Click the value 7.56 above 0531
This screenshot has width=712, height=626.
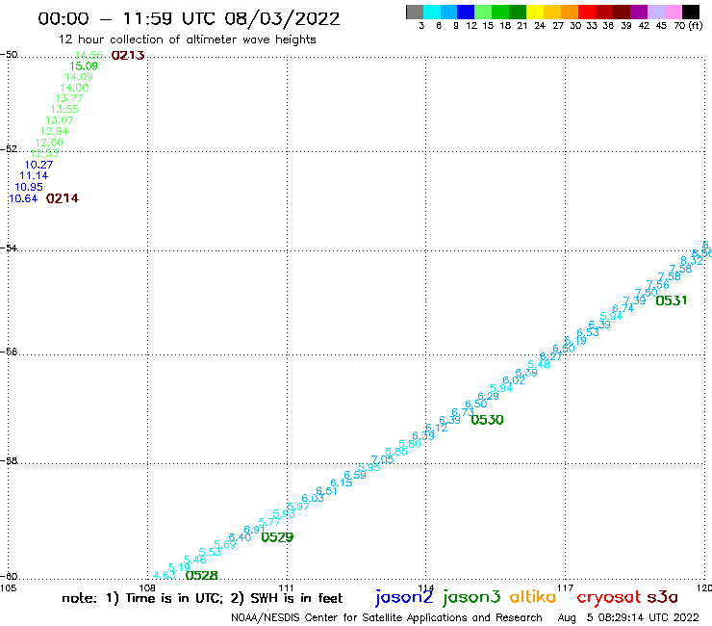658,284
